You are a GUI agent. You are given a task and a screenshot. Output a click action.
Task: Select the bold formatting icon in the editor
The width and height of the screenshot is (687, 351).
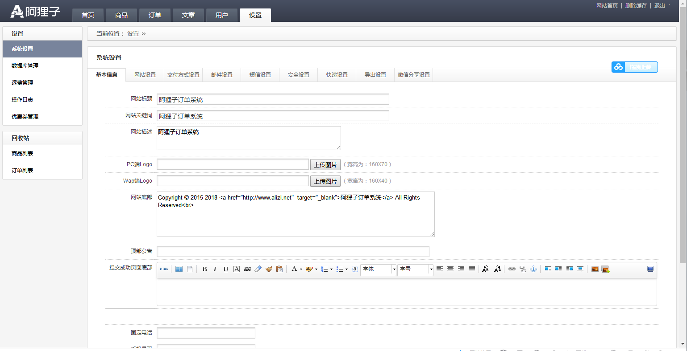pos(204,269)
